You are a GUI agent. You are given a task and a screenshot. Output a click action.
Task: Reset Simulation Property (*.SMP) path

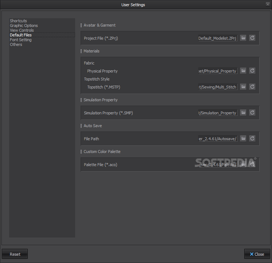click(x=252, y=113)
